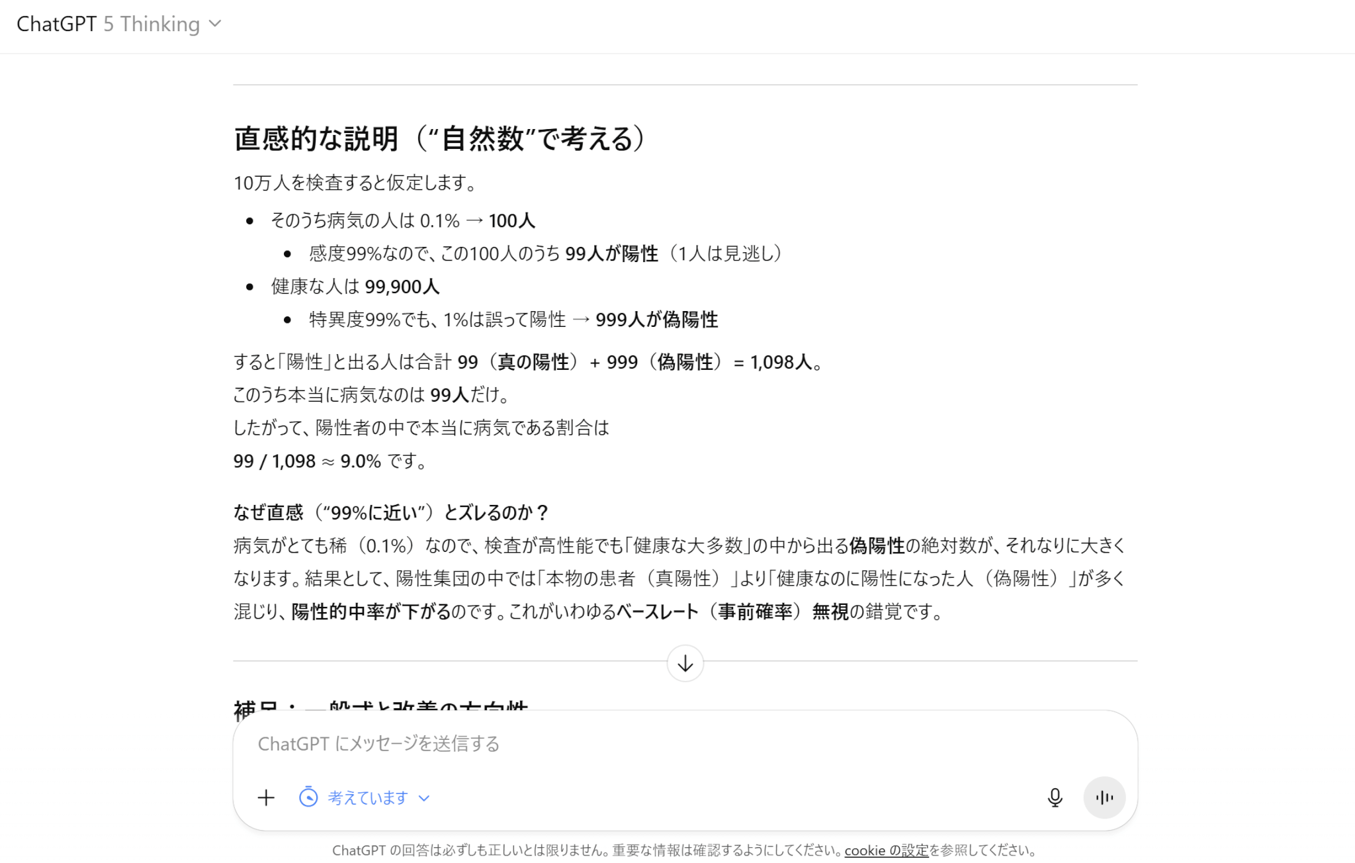The width and height of the screenshot is (1355, 863).
Task: Click the 健康な人は 99,900人 bullet
Action: tap(355, 287)
